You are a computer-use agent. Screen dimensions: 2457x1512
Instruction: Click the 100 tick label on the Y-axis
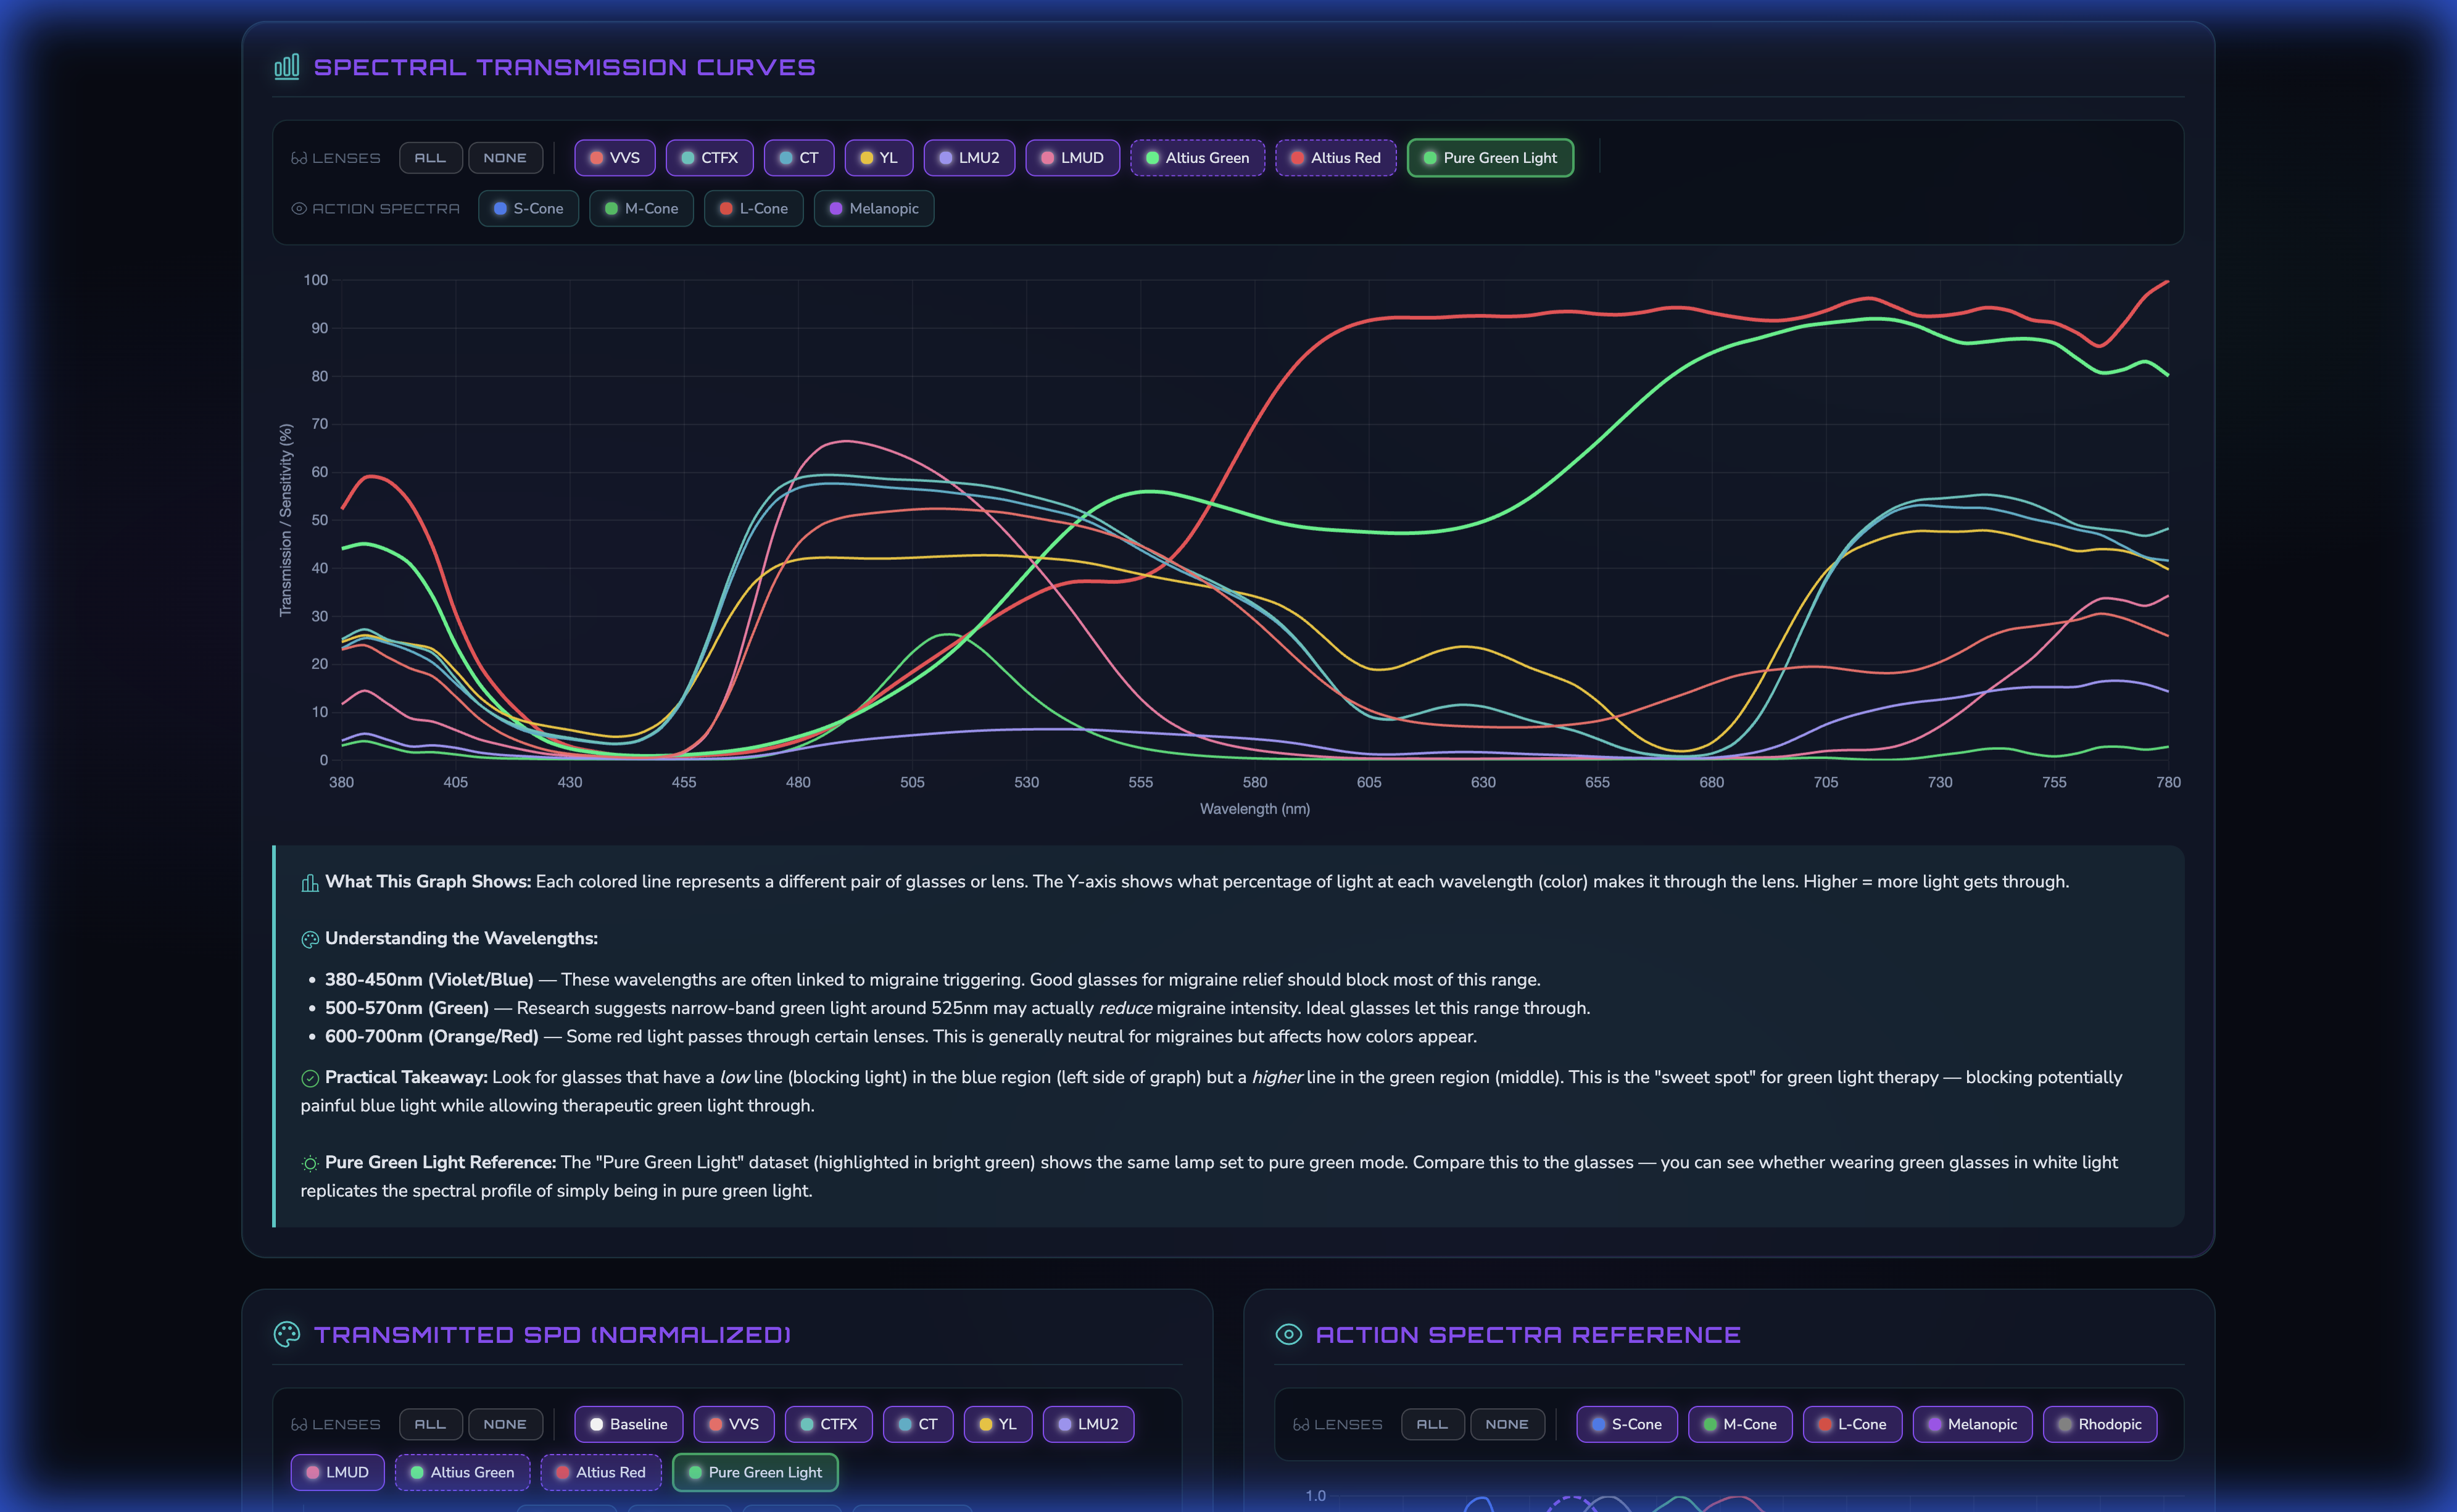(316, 280)
